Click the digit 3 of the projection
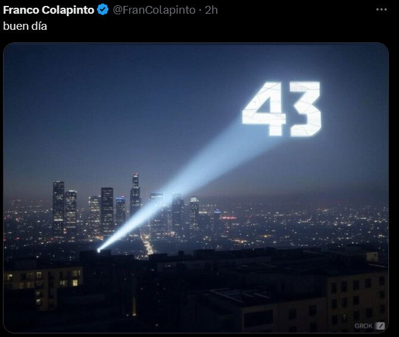Image resolution: width=399 pixels, height=337 pixels. 306,109
